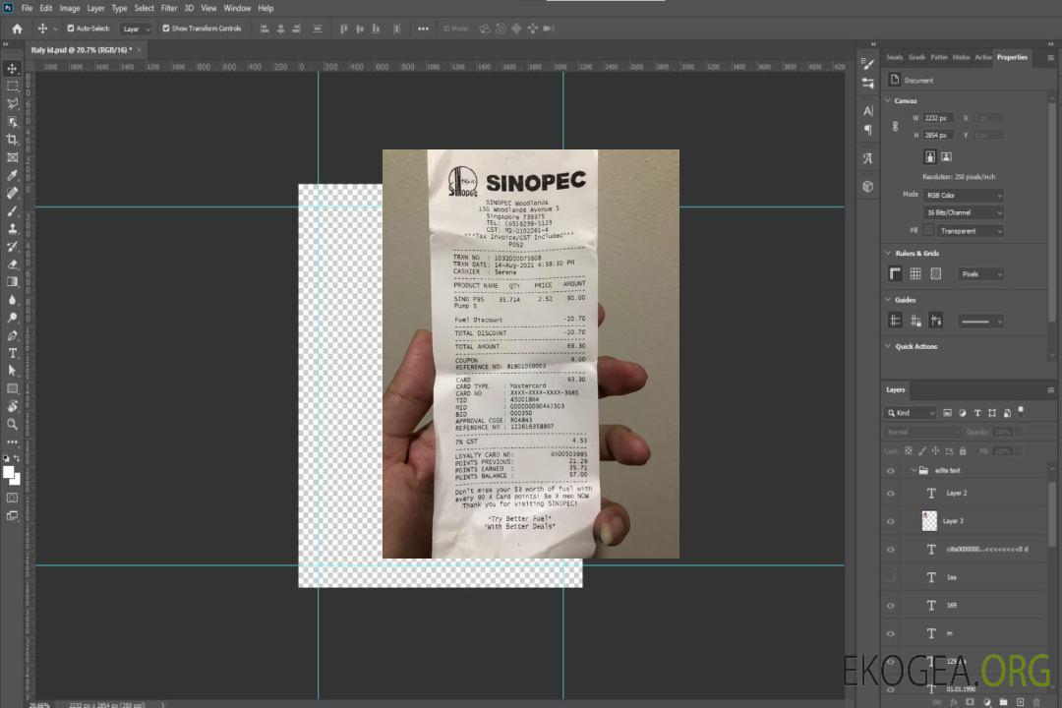Image resolution: width=1062 pixels, height=708 pixels.
Task: Collapse the Canvas section
Action: coord(888,100)
